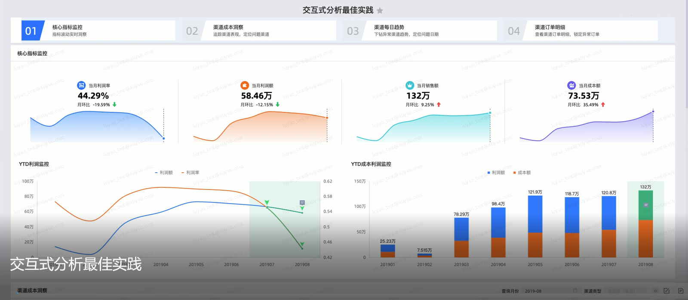The height and width of the screenshot is (300, 688).
Task: Toggle the 利润额 series in YTD利润监控 legend
Action: (x=164, y=173)
